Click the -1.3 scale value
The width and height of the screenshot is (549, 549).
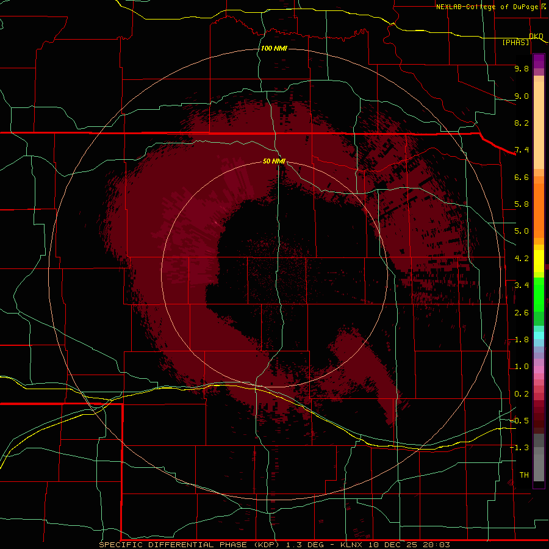tap(519, 448)
